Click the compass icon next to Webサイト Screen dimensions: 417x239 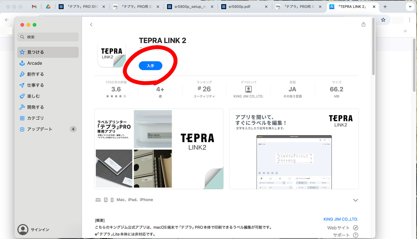coord(355,228)
